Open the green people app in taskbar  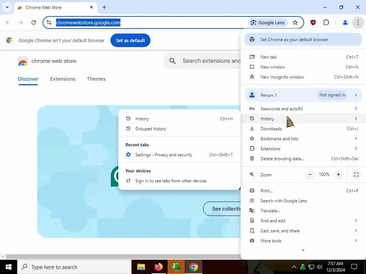click(x=176, y=267)
